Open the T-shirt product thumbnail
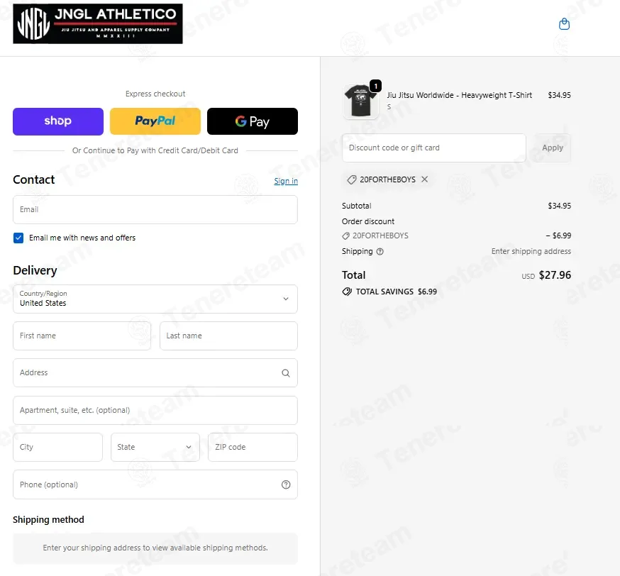This screenshot has width=620, height=576. point(360,101)
